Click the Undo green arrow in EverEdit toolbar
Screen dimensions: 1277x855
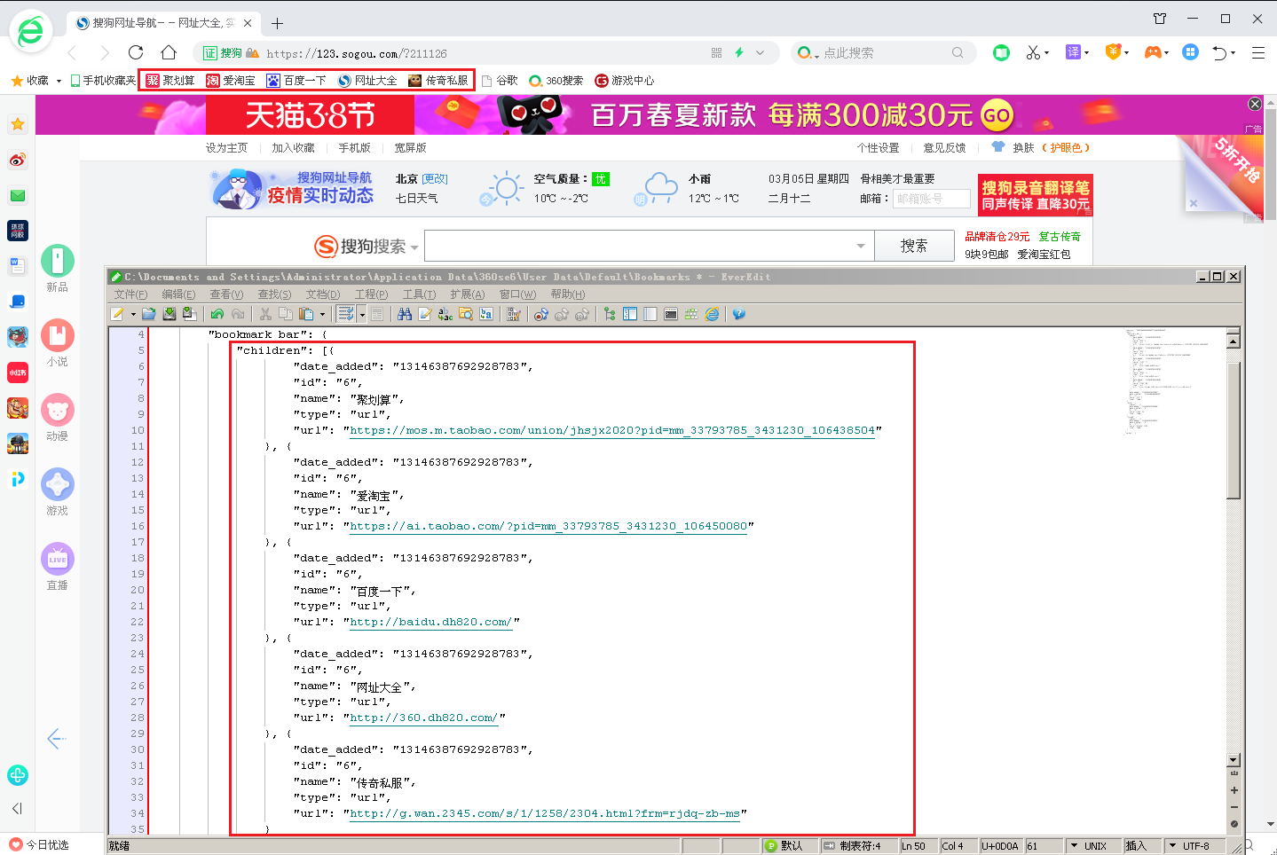click(217, 314)
